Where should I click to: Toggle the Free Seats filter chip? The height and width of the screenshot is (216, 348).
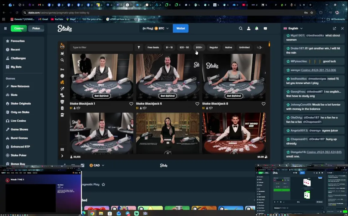click(x=153, y=47)
